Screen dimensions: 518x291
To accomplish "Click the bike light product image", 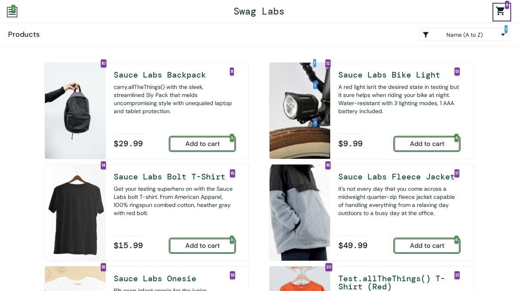I will pos(300,111).
